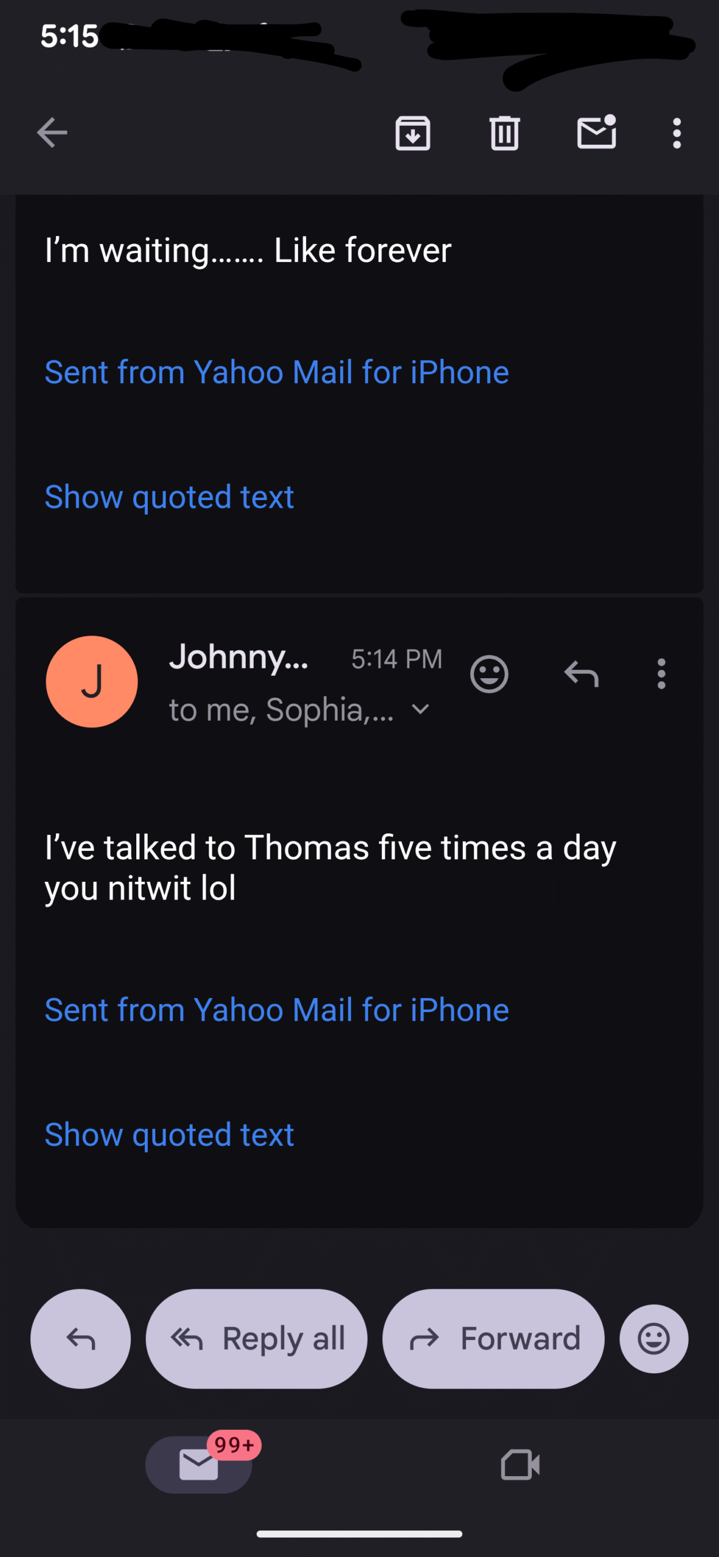The width and height of the screenshot is (719, 1557).
Task: Switch to the Mail tab
Action: (x=199, y=1465)
